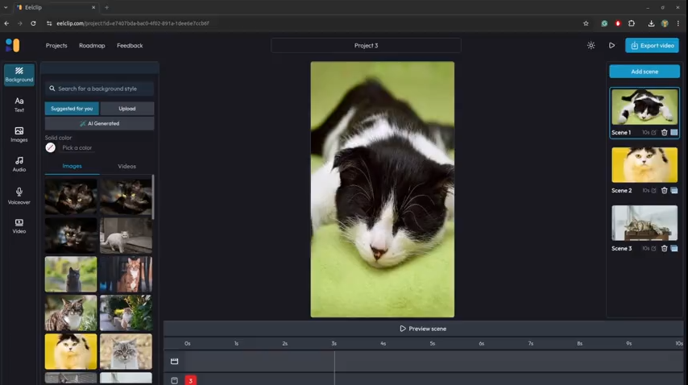Open the Background tool in sidebar
The height and width of the screenshot is (385, 688).
tap(19, 74)
